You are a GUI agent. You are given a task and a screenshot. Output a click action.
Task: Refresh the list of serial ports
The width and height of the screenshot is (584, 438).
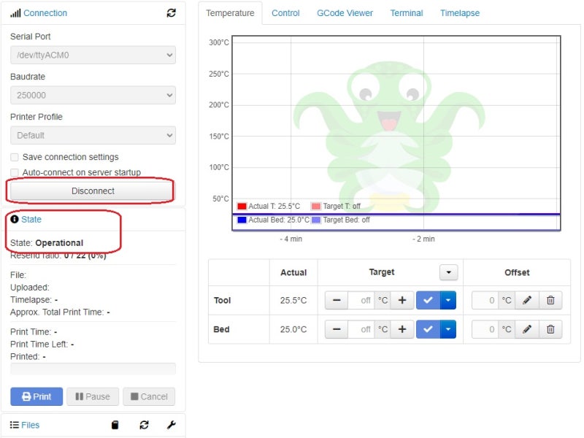tap(172, 12)
